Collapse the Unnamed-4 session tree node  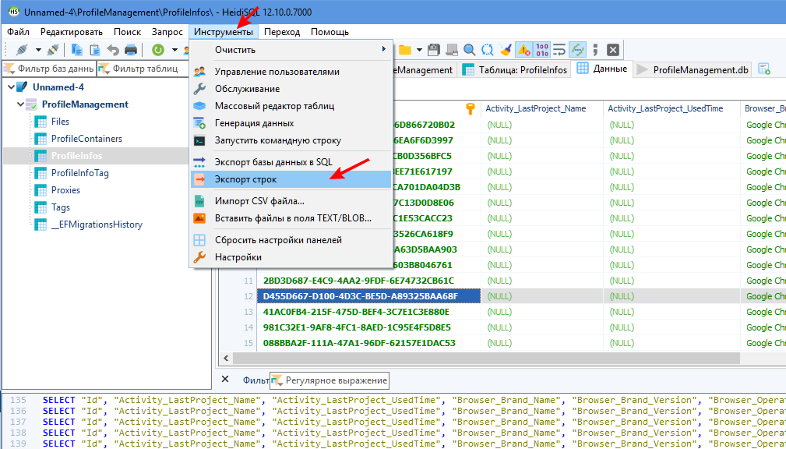[x=10, y=87]
